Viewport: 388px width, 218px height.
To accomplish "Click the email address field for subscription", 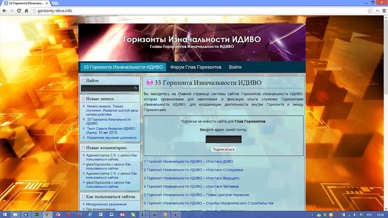I will point(224,139).
